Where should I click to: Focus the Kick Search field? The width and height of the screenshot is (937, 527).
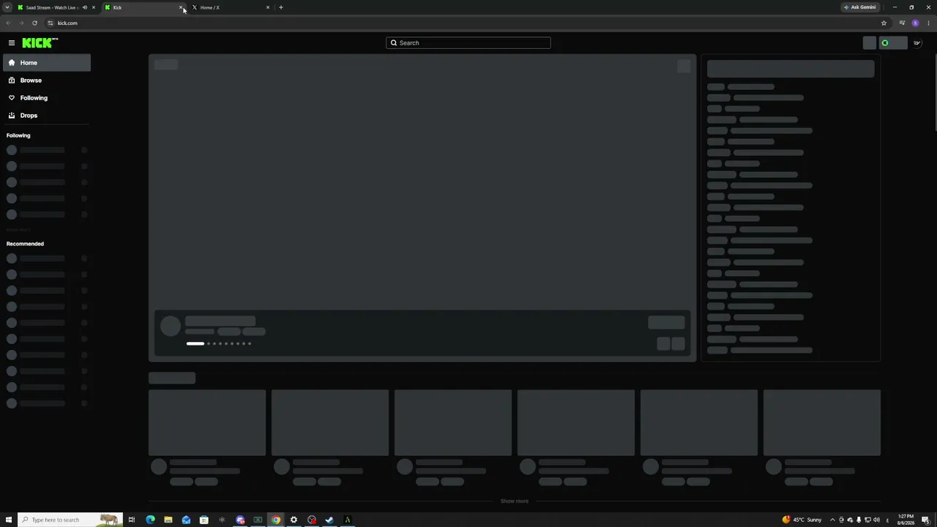pyautogui.click(x=468, y=42)
